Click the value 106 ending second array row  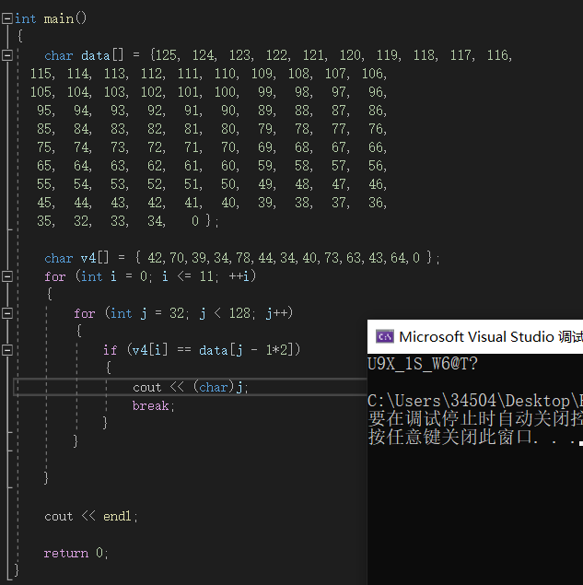point(372,74)
